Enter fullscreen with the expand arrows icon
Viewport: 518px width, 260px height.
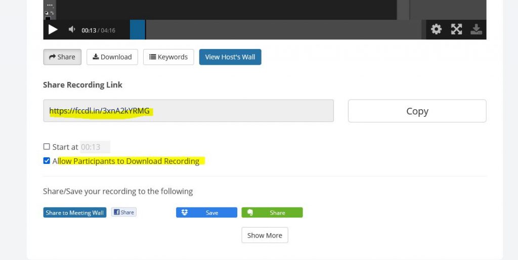(456, 29)
